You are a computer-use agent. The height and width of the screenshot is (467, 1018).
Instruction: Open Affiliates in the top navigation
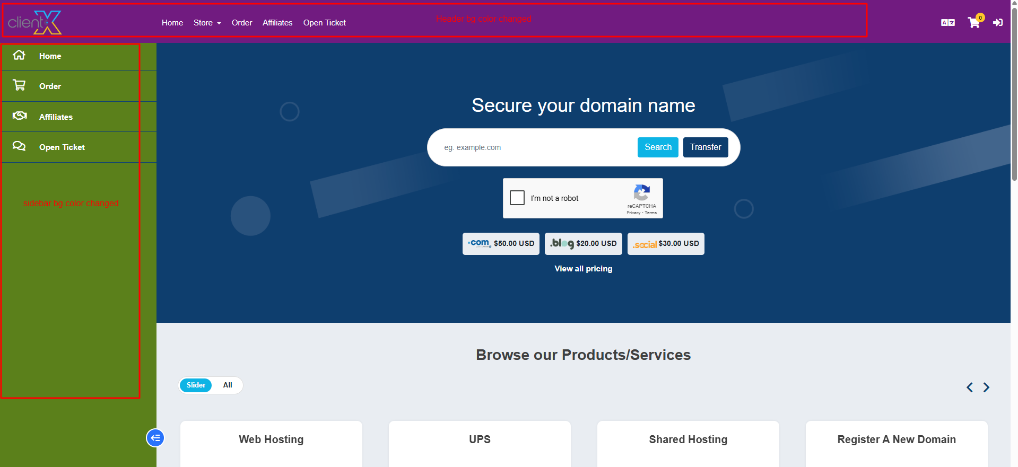pyautogui.click(x=277, y=23)
